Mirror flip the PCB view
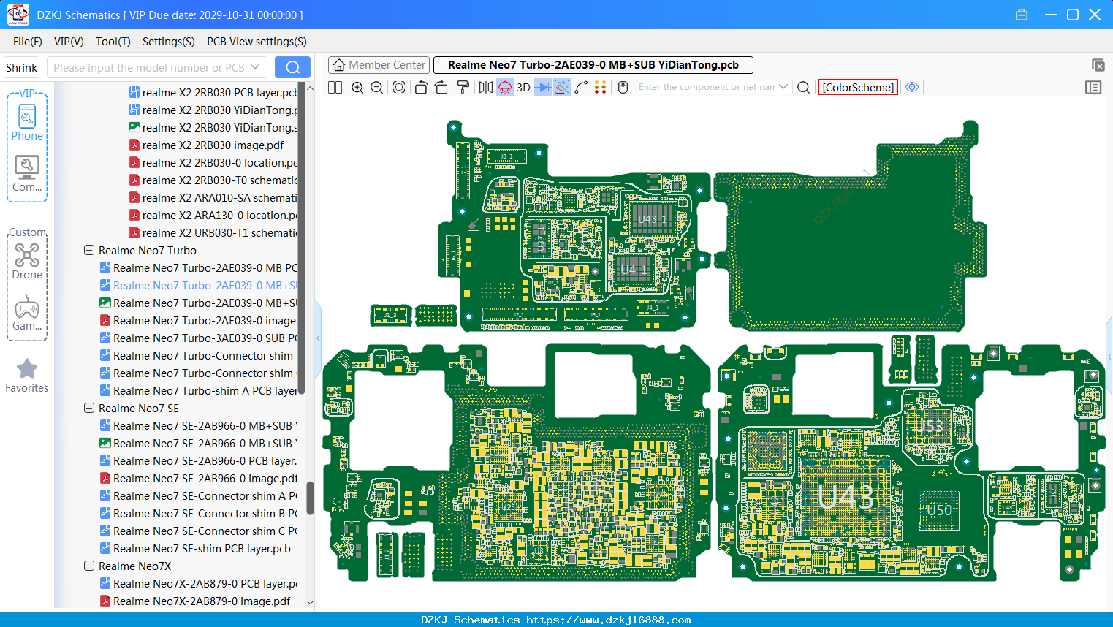1113x627 pixels. click(485, 87)
